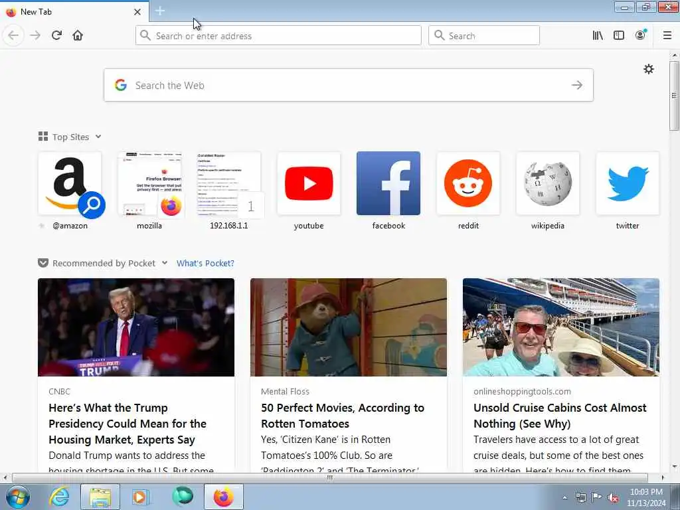
Task: Collapse the Recommended by Pocket chevron
Action: 165,263
